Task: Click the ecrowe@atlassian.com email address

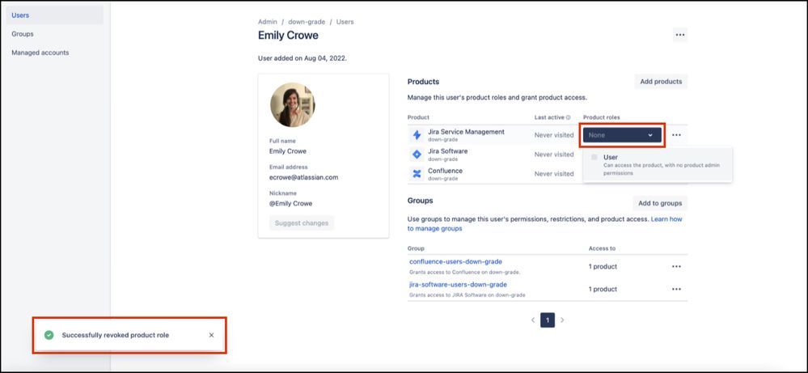Action: click(x=303, y=177)
